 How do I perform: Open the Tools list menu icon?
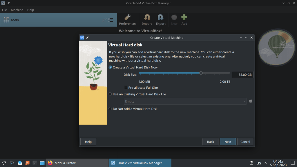point(111,20)
